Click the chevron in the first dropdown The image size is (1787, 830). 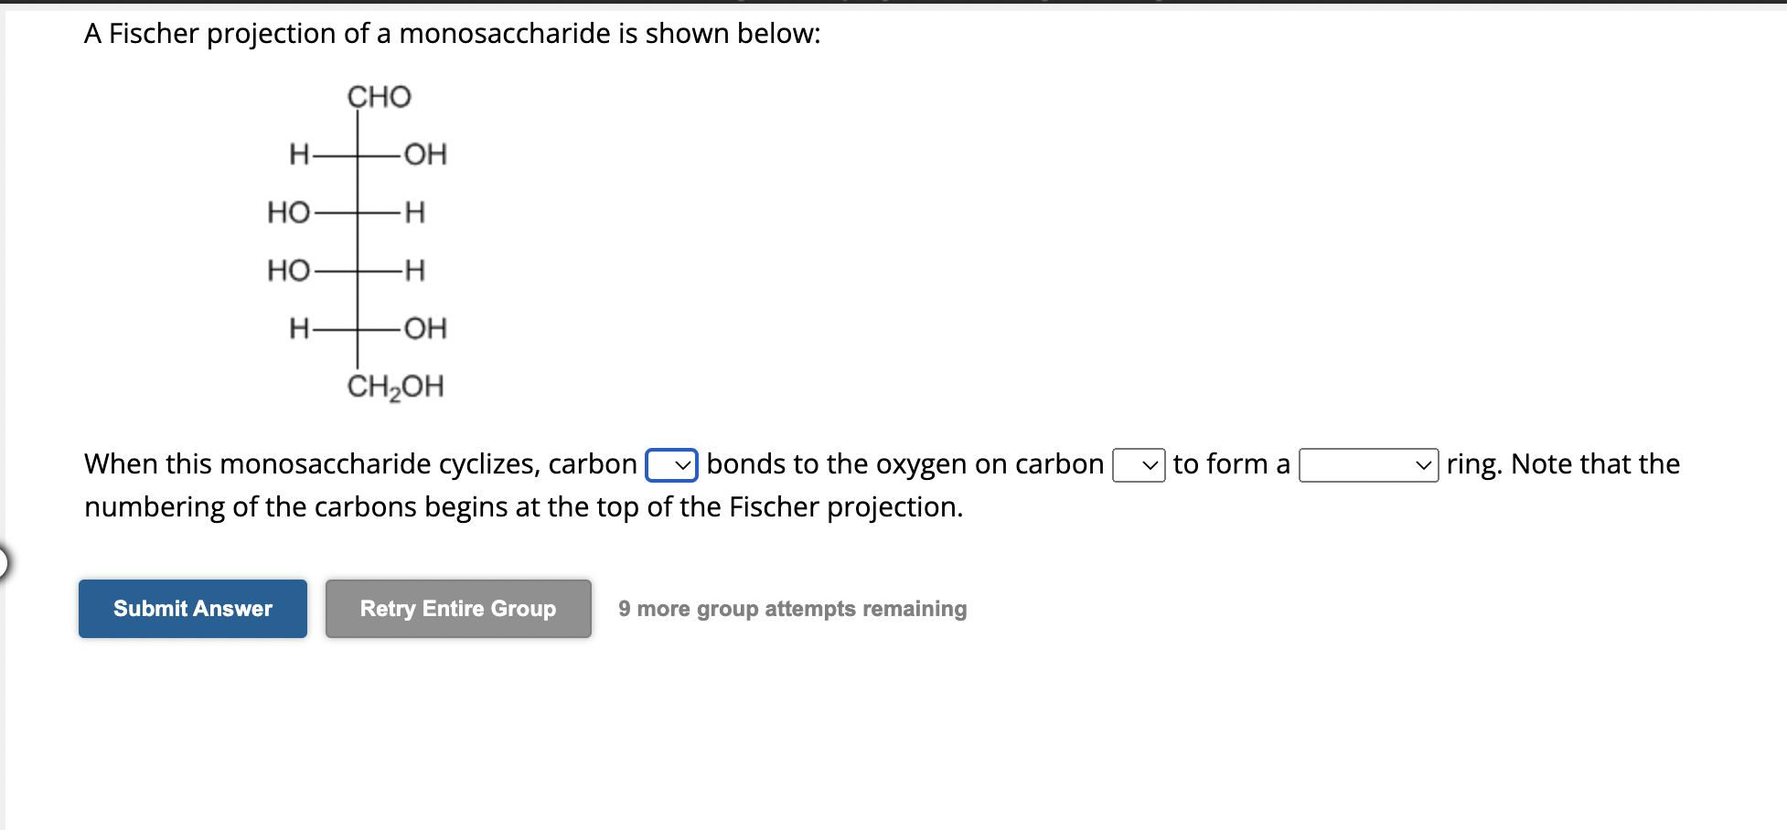coord(682,466)
